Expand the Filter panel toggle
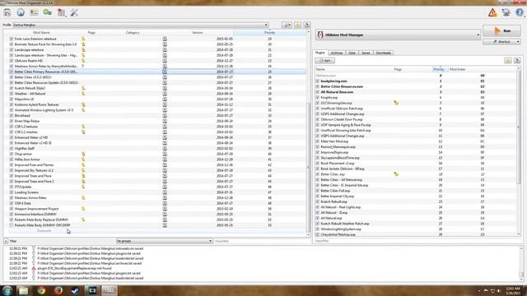Viewport: 527px width, 296px height. 6,241
